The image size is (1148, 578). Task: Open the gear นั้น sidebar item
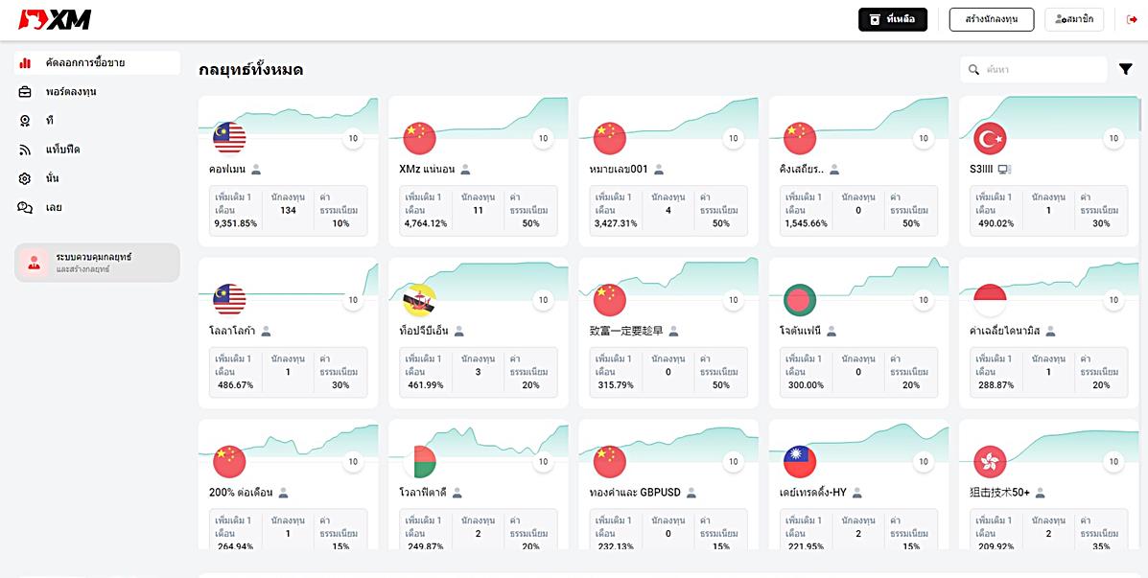[x=52, y=178]
